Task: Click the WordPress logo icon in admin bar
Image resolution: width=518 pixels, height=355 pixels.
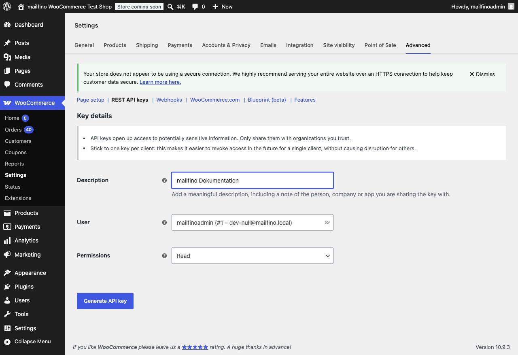Action: [x=6, y=6]
